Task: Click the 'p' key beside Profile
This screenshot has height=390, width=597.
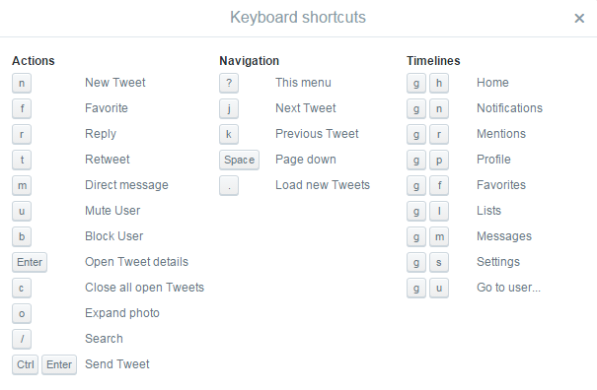Action: [x=439, y=160]
